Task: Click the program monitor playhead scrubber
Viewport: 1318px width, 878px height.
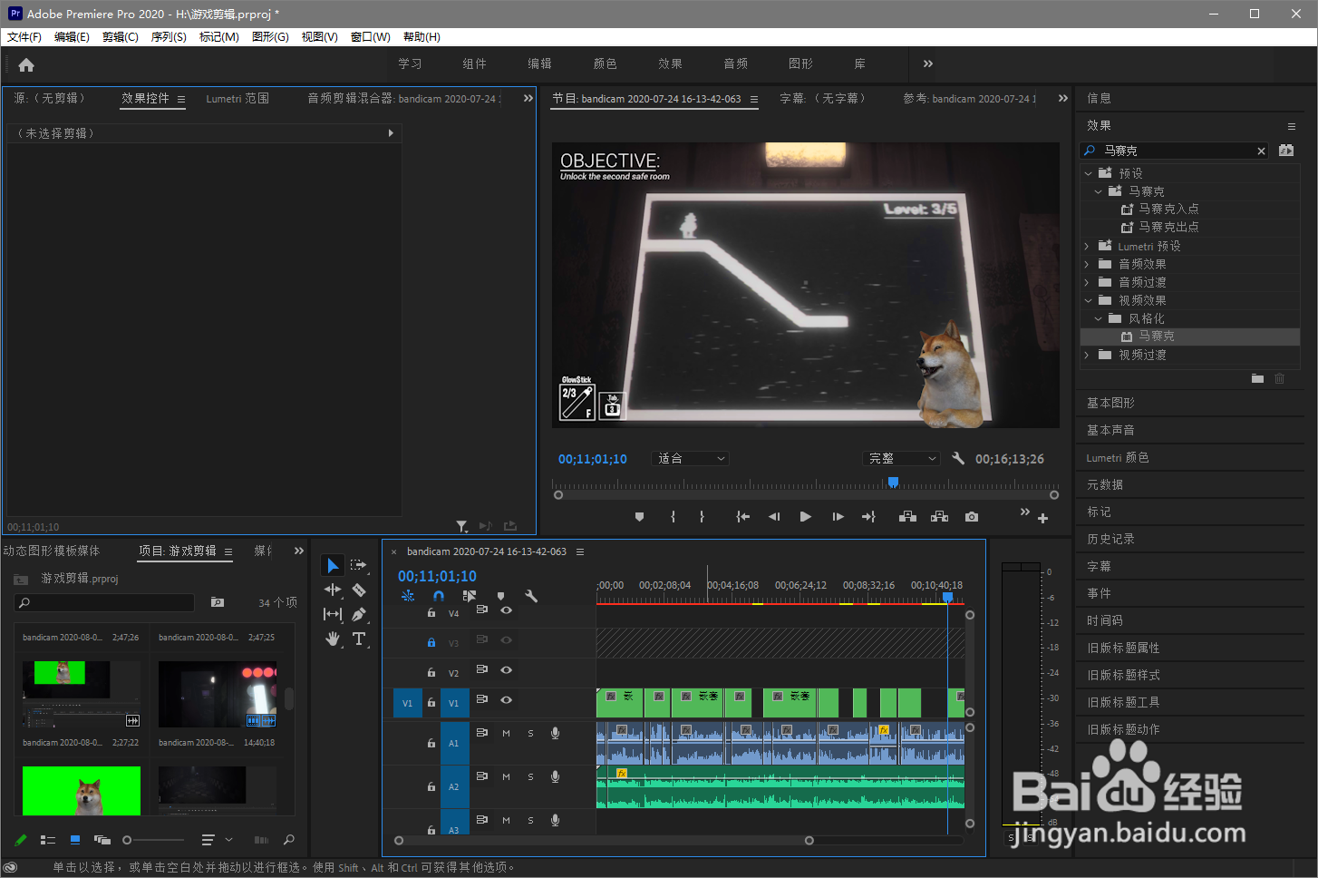Action: tap(893, 483)
